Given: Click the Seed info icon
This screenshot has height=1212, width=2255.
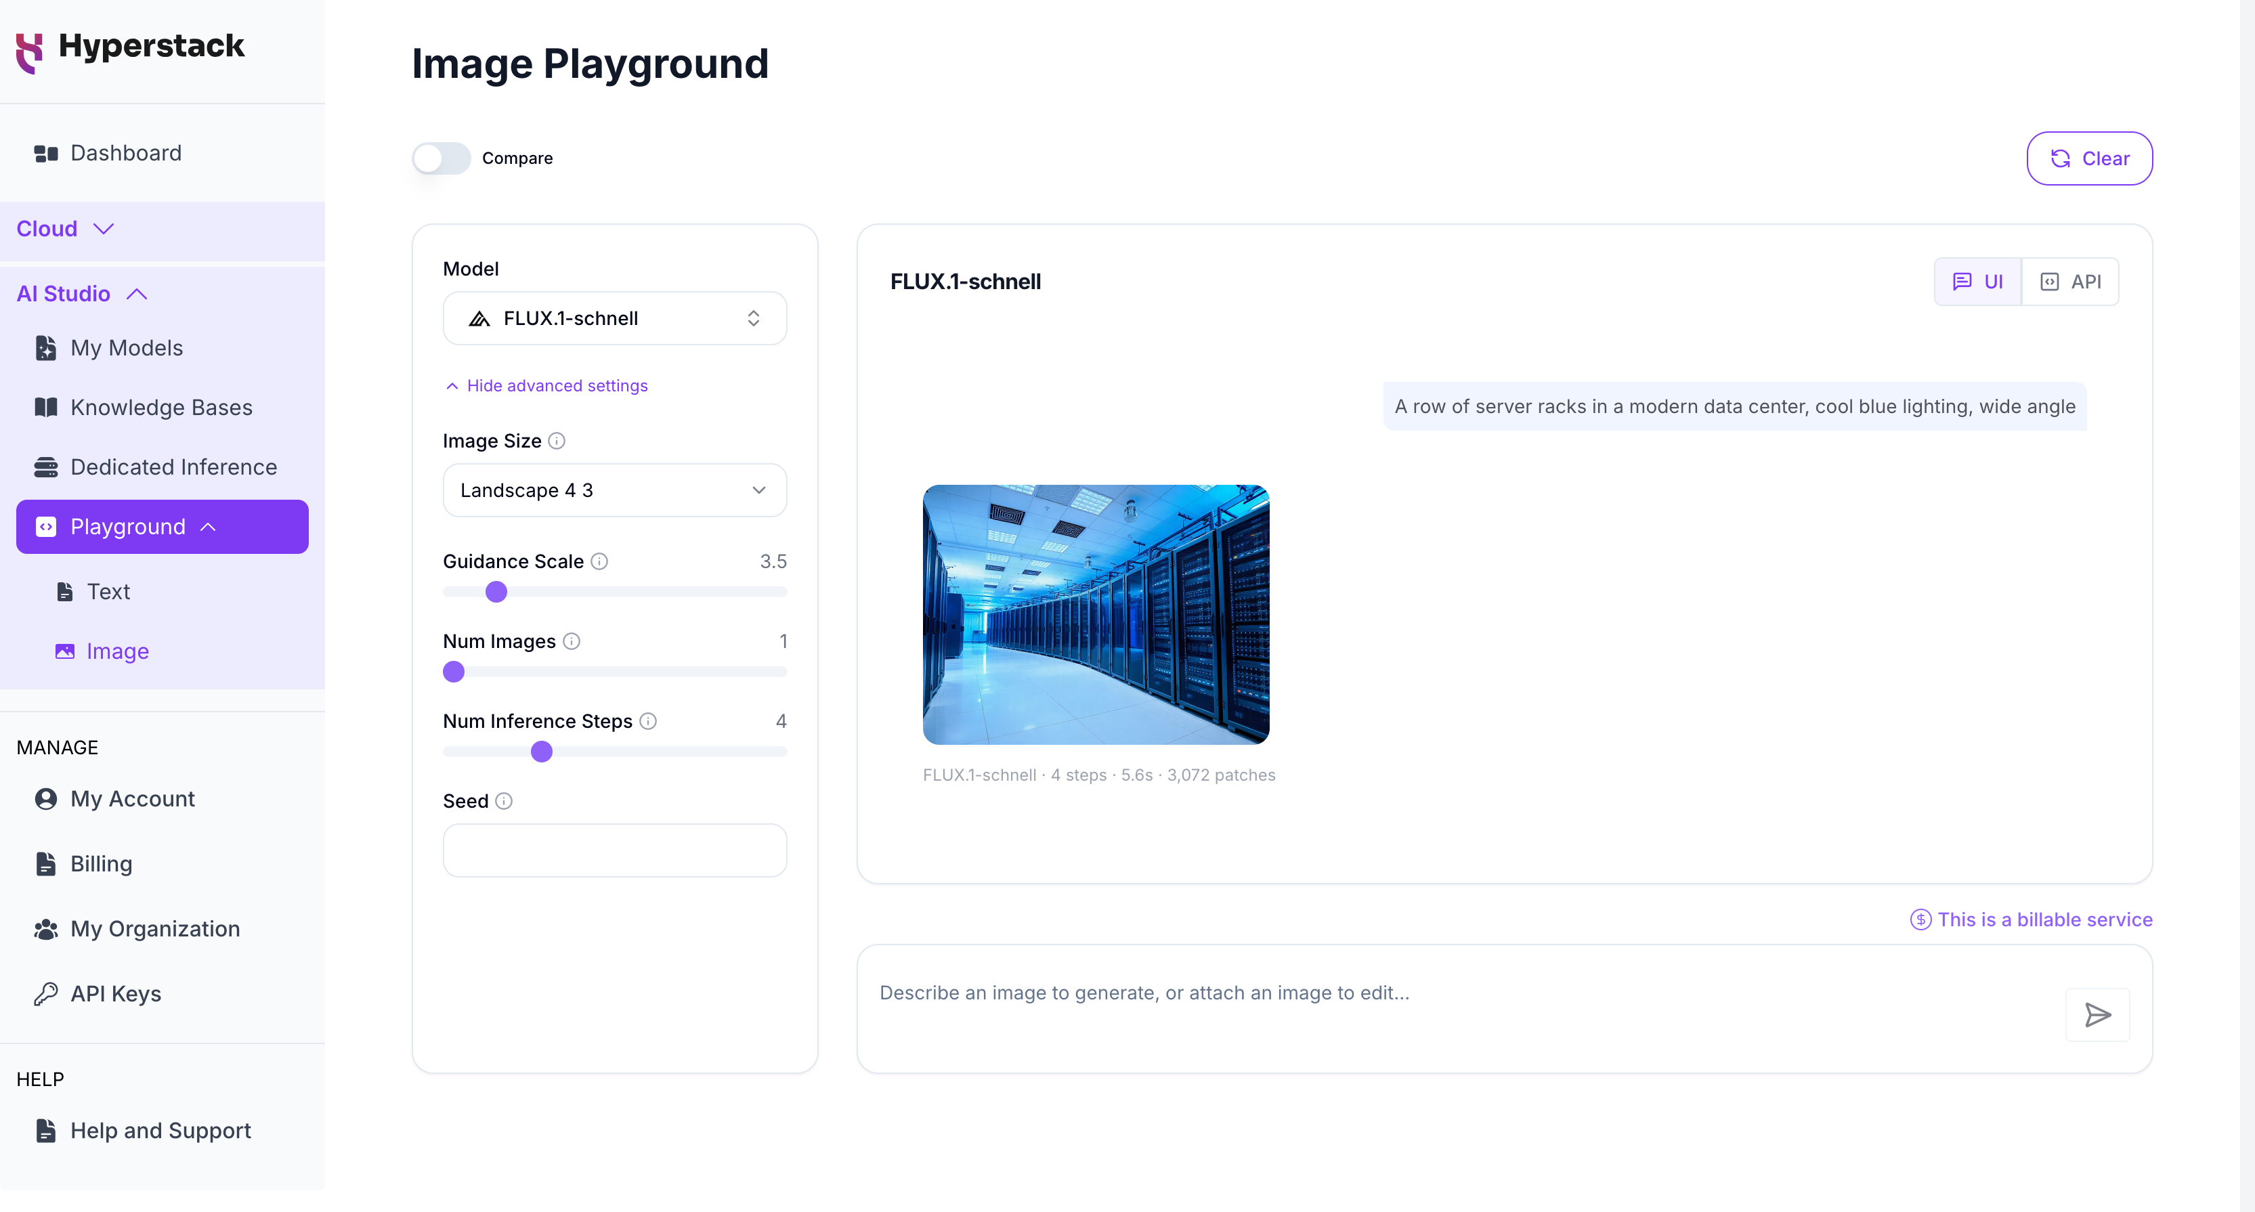Looking at the screenshot, I should [503, 802].
